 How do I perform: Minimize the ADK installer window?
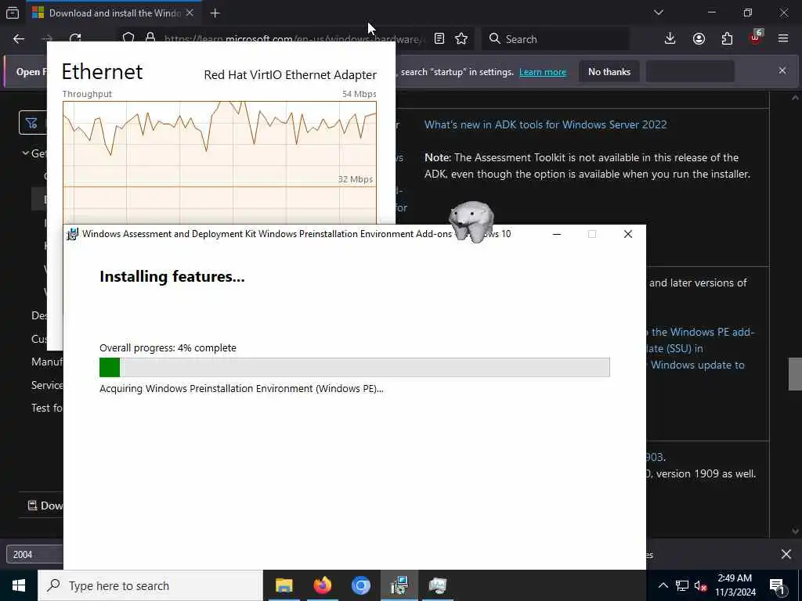[557, 234]
